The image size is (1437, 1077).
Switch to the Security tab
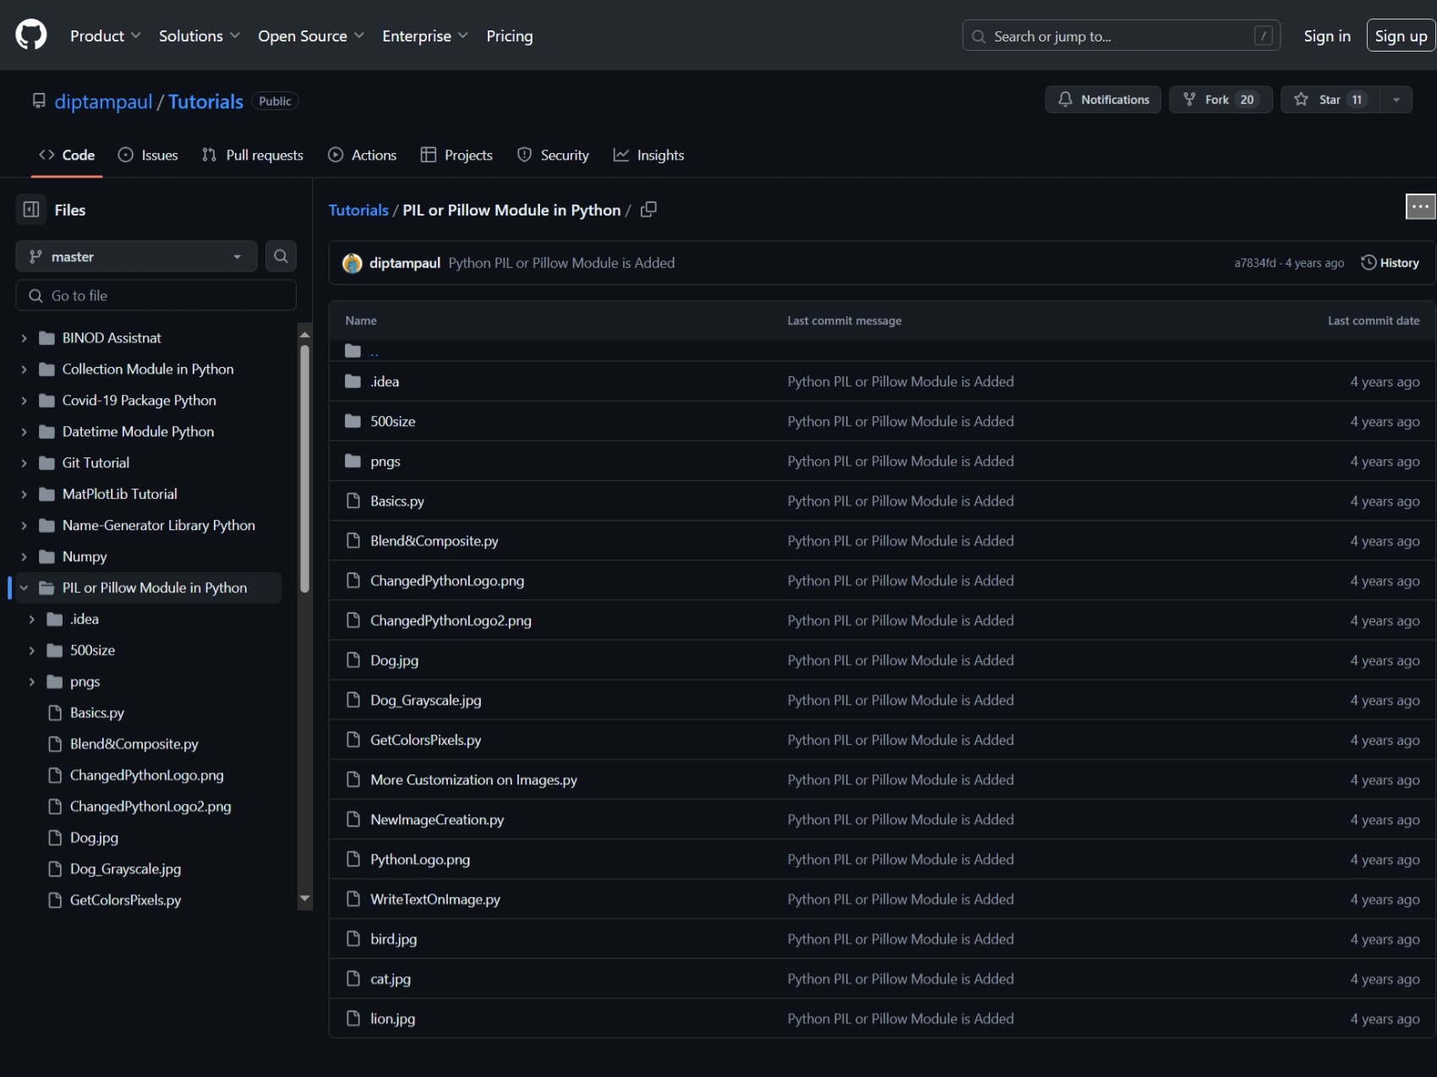(x=553, y=155)
